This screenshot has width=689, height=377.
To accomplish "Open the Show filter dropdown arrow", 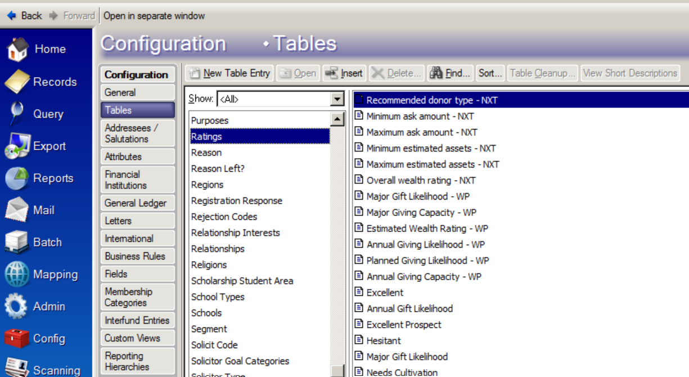I will coord(337,99).
